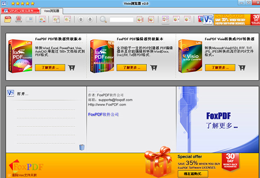Click the Visio to PDF Converter box thumbnail
The width and height of the screenshot is (260, 178).
[x=190, y=56]
